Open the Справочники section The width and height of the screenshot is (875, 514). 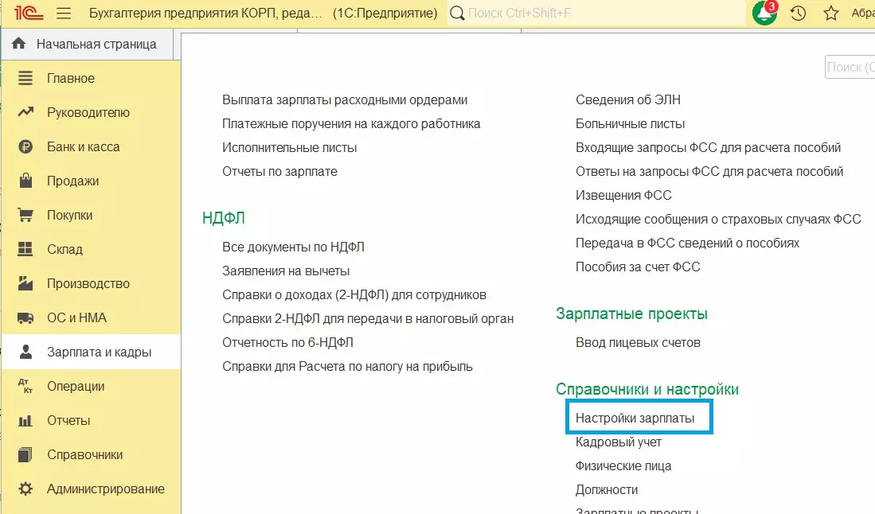[x=91, y=454]
